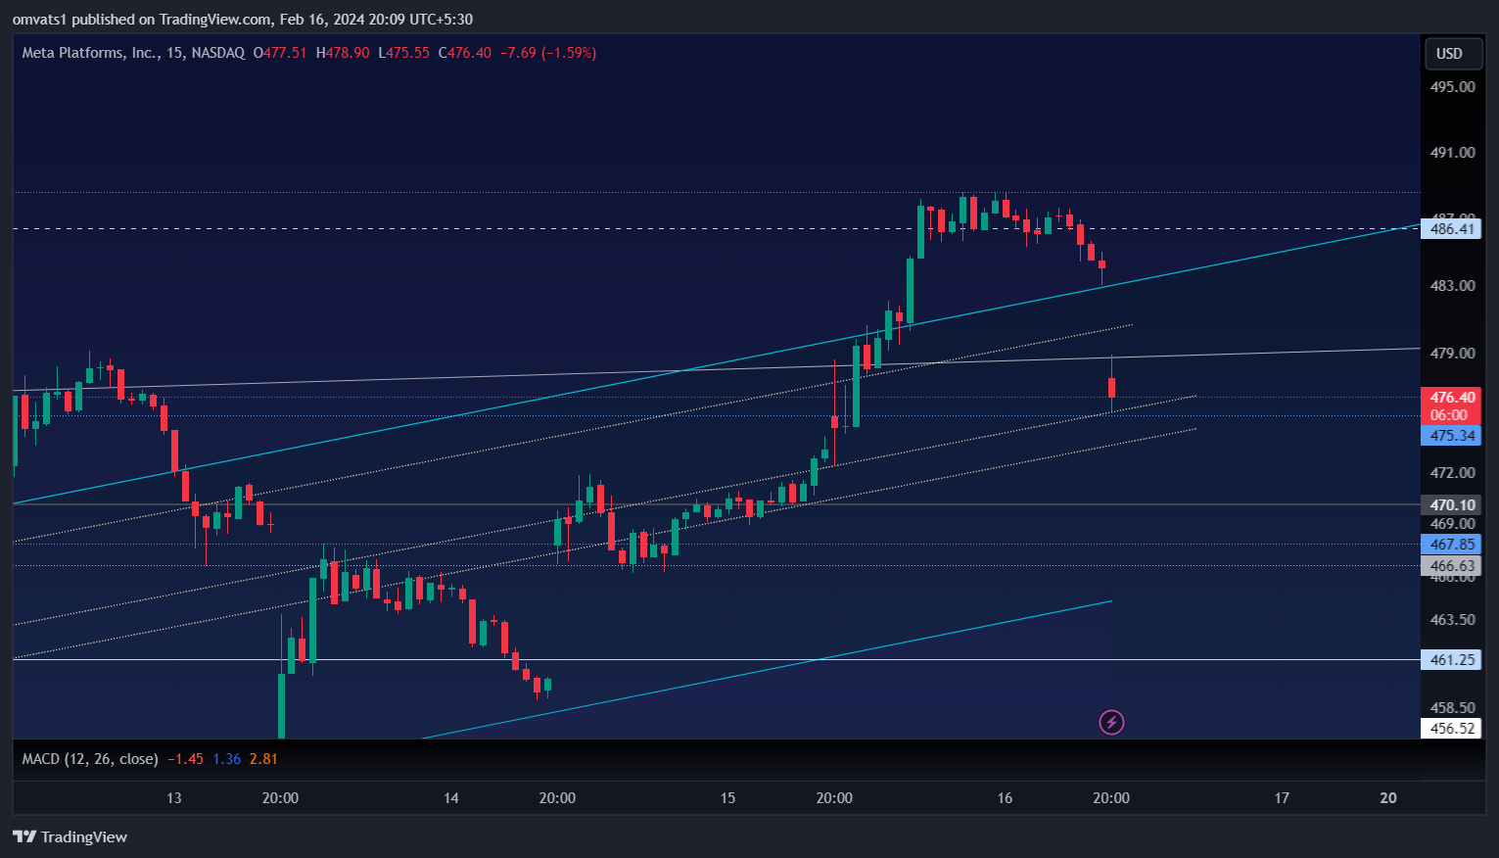Click the publish header omvats1 text
Screen dimensions: 1499x858
pyautogui.click(x=39, y=20)
